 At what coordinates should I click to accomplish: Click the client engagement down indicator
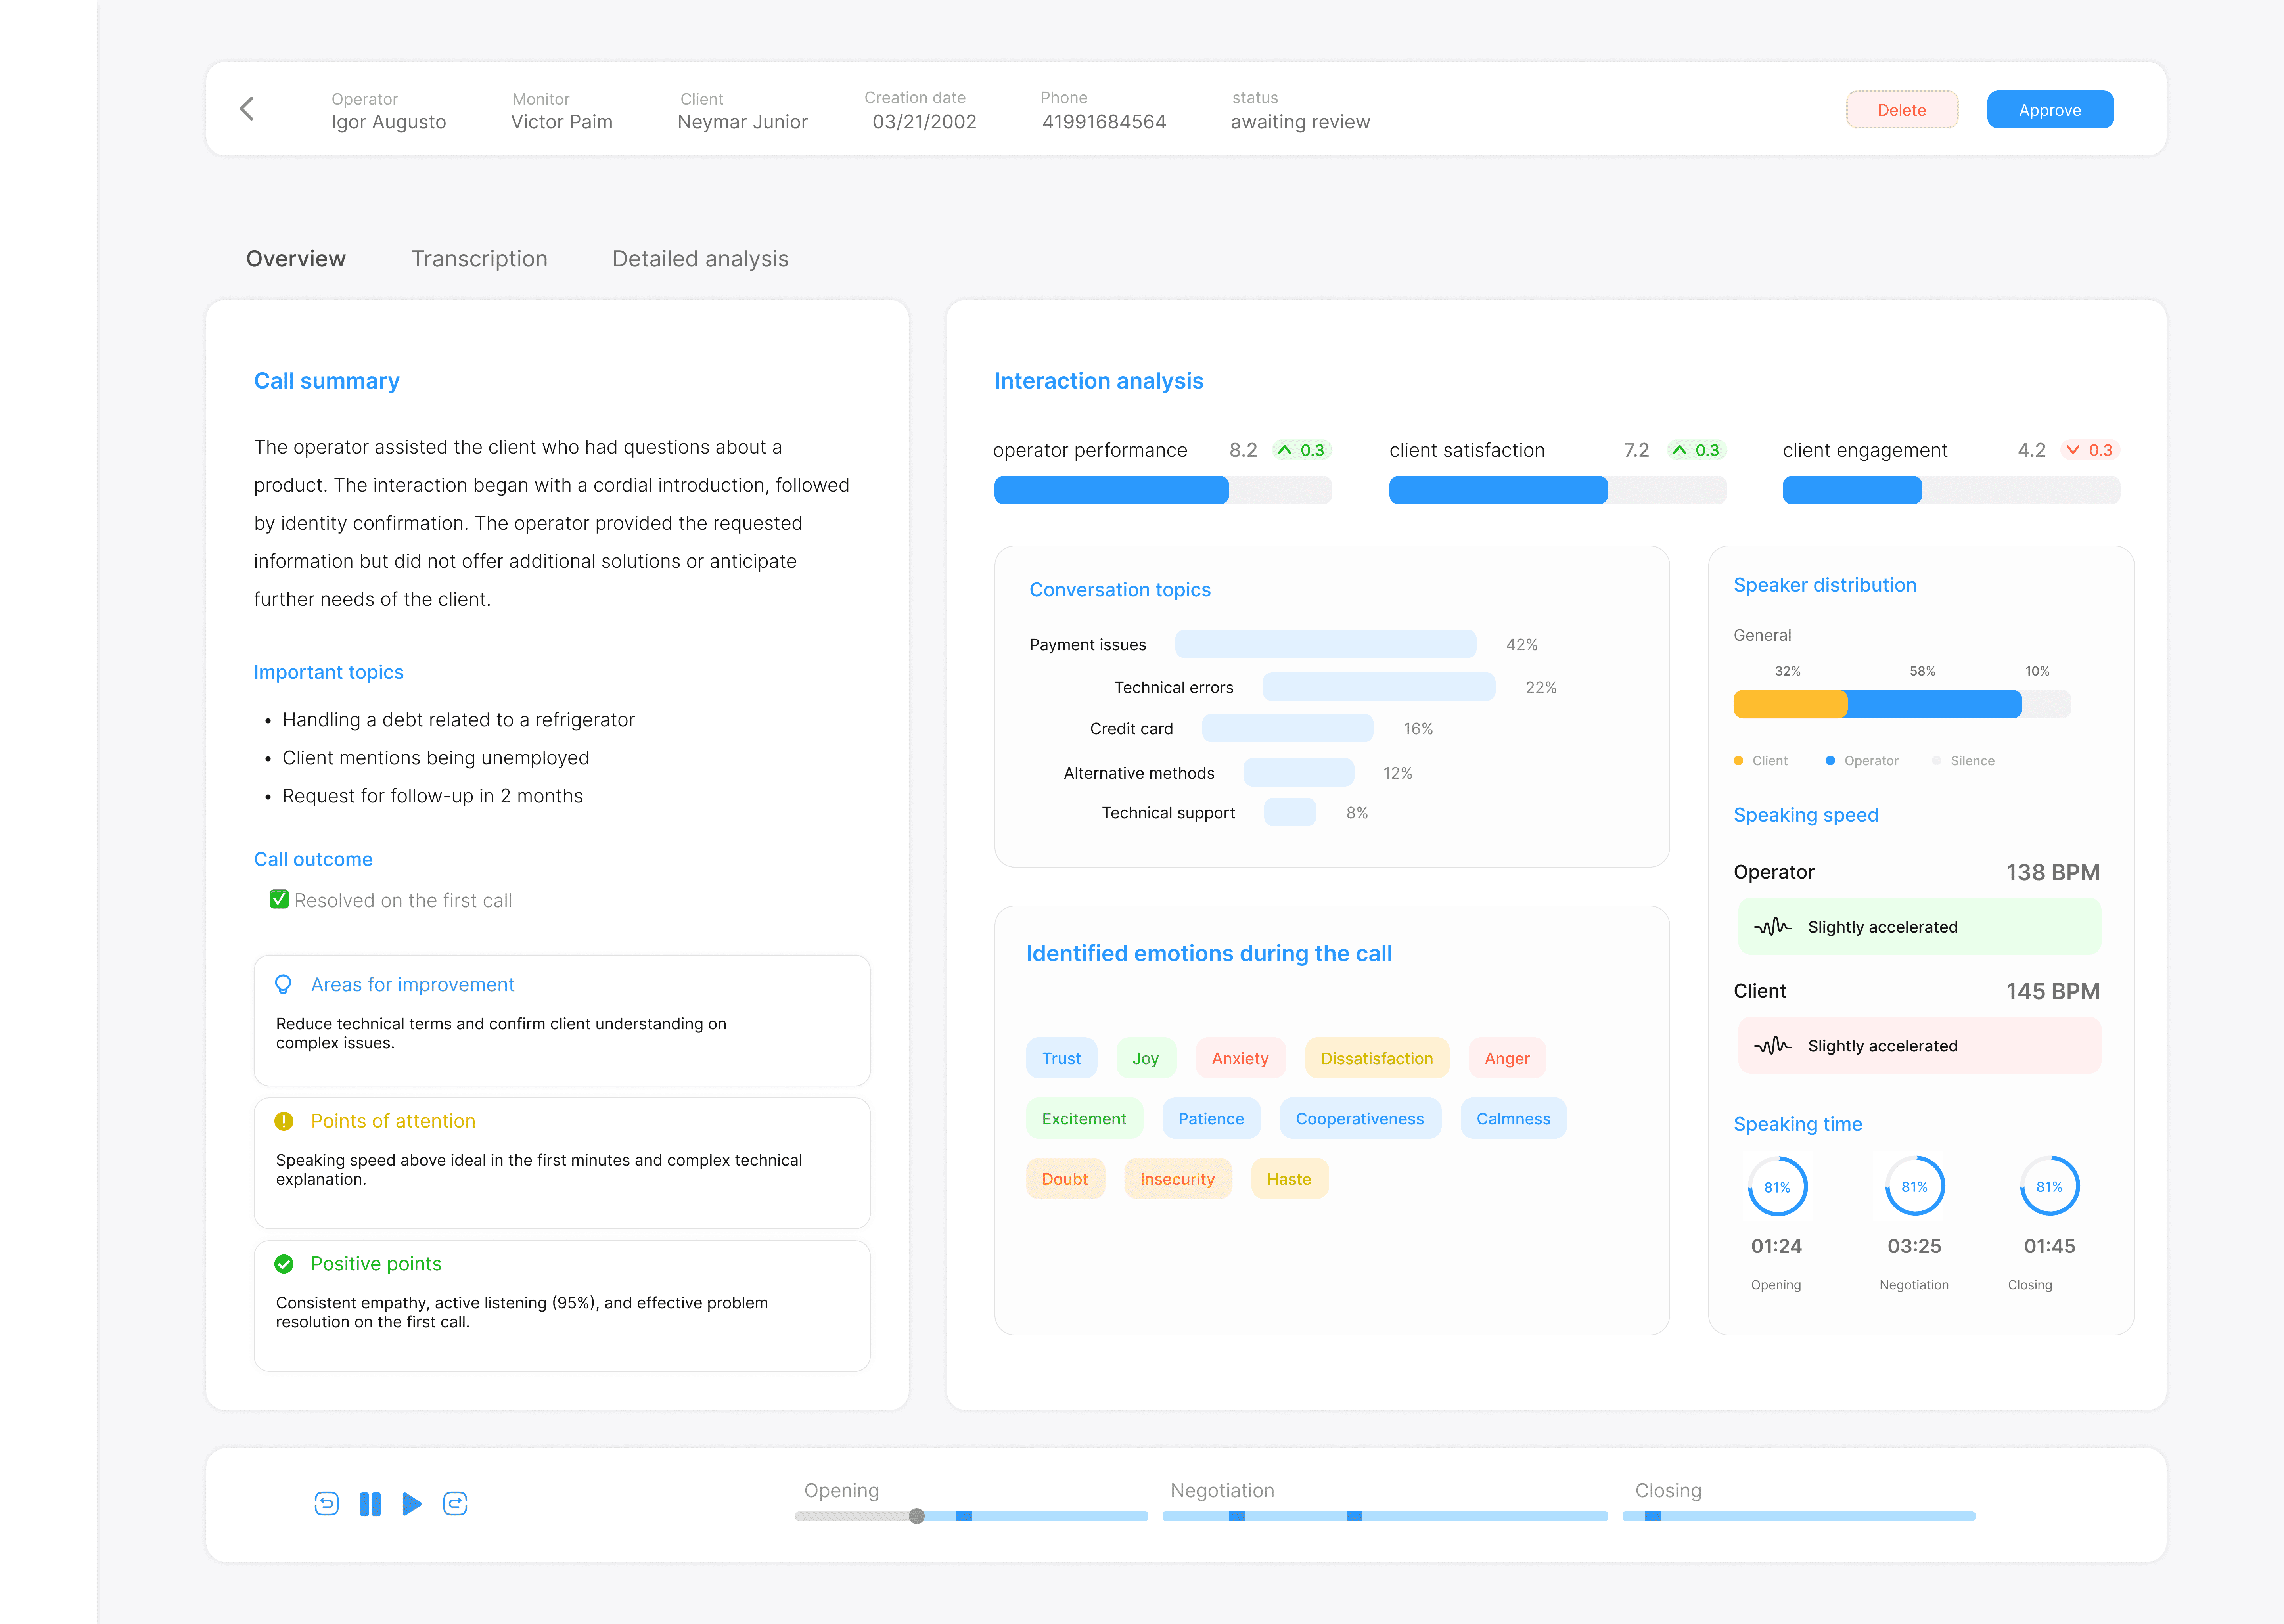click(x=2090, y=451)
